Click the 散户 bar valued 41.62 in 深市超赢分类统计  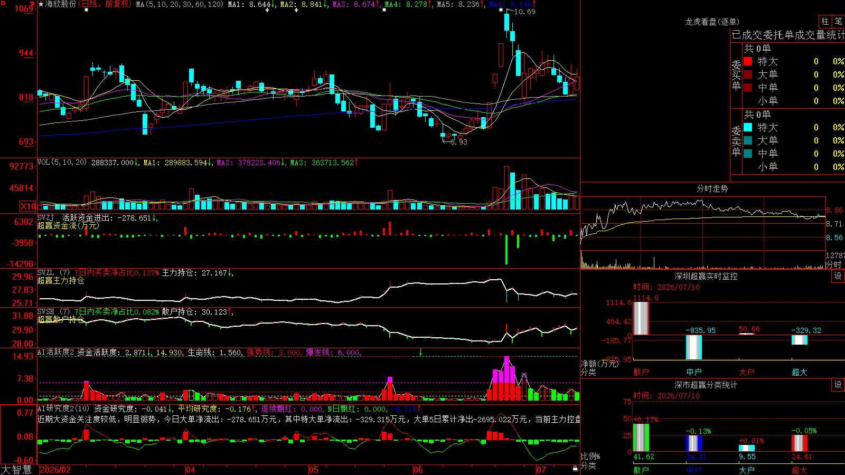coord(641,438)
